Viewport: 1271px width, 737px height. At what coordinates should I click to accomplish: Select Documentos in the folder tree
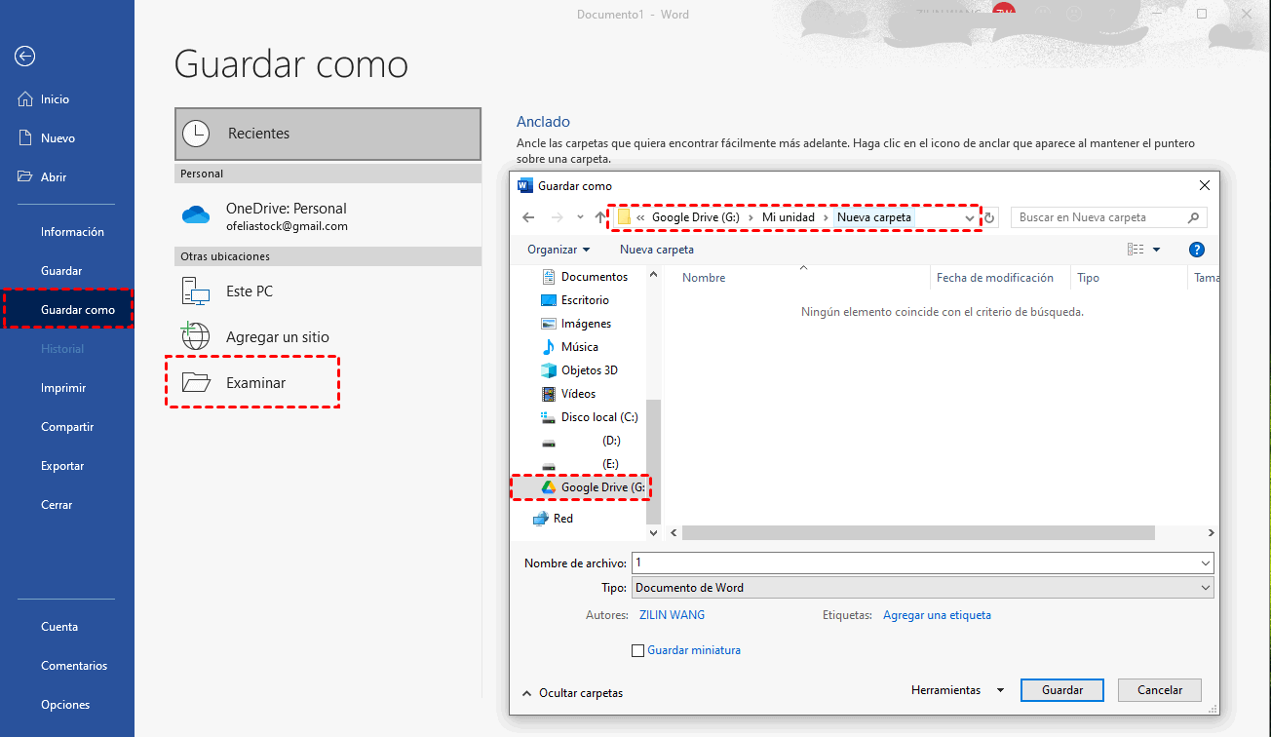coord(585,277)
